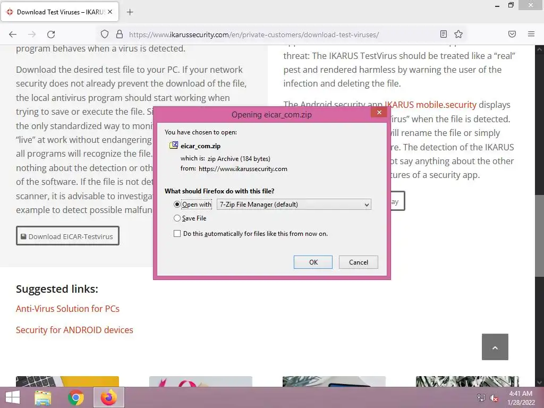Click the page vertical scrollbar thumb
Screen dimensions: 544x408
point(540,235)
